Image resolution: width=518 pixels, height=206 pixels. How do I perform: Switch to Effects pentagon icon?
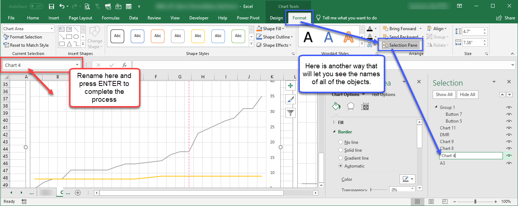click(350, 106)
